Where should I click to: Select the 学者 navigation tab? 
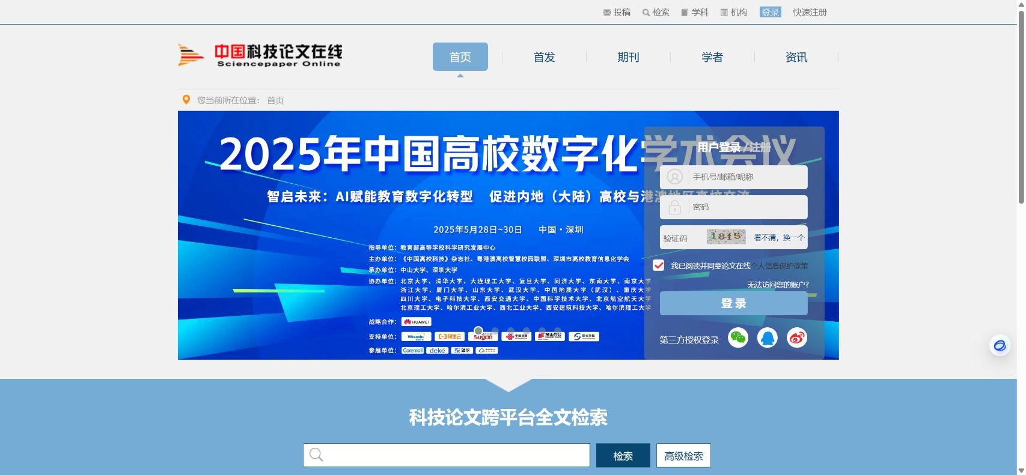tap(712, 57)
